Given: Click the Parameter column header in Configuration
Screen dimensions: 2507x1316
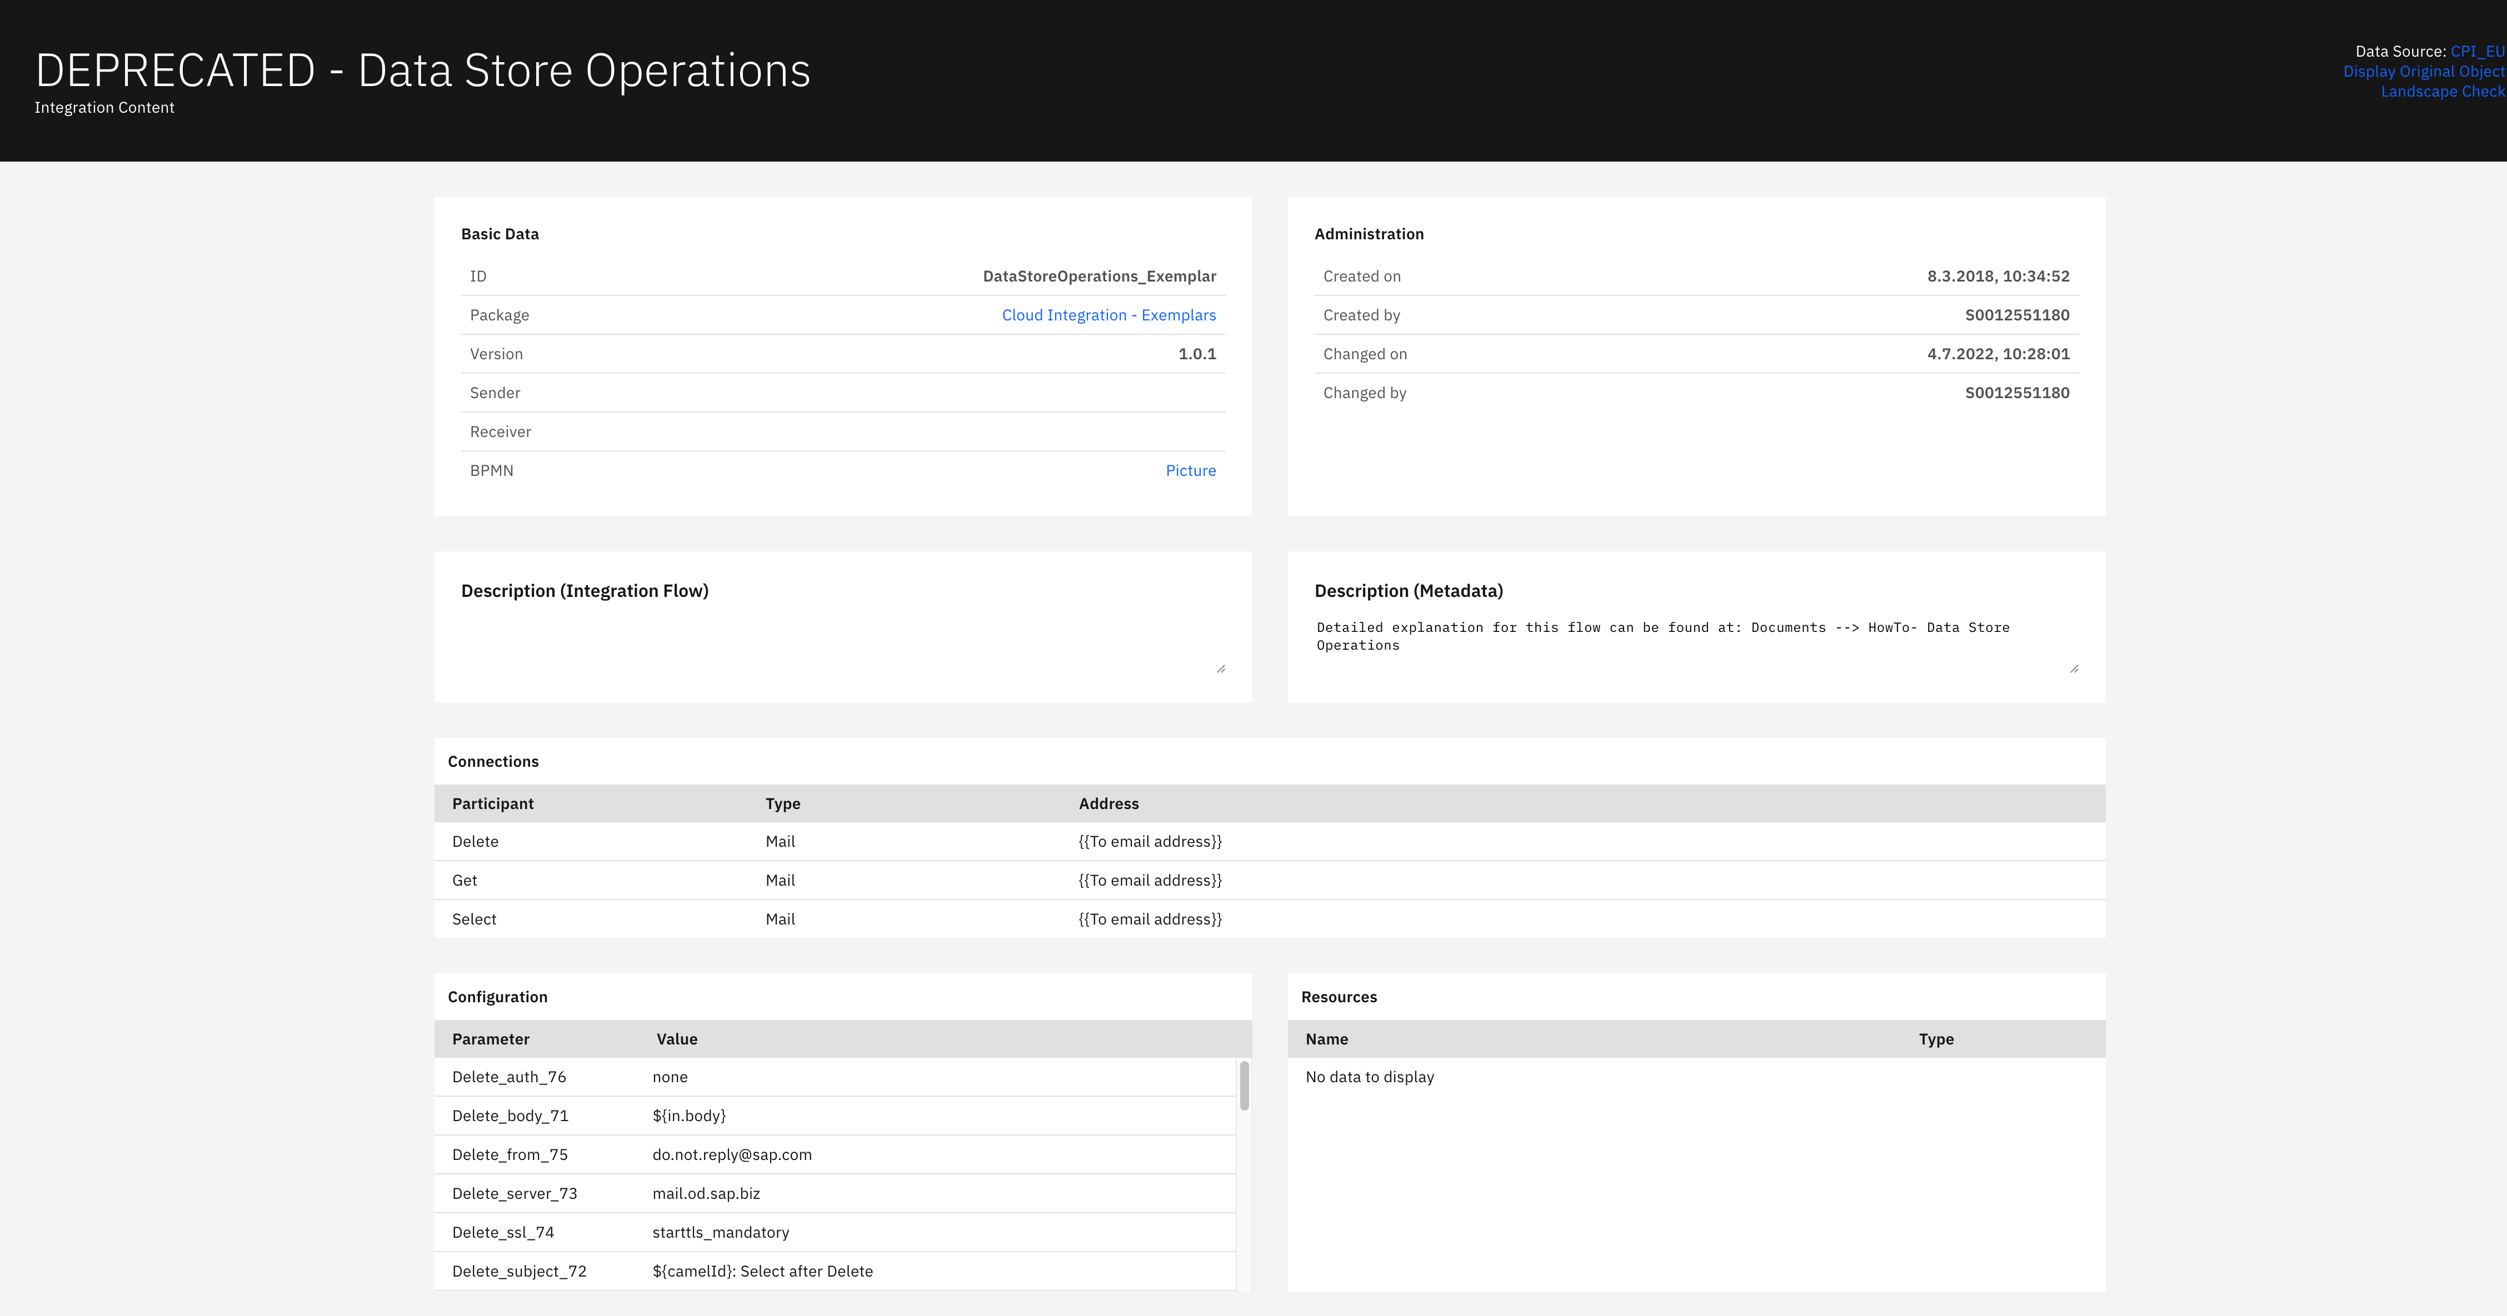Looking at the screenshot, I should pyautogui.click(x=491, y=1039).
